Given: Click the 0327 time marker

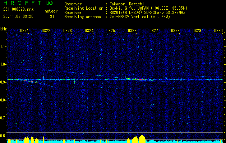Looking at the screenshot, I should (x=154, y=31).
